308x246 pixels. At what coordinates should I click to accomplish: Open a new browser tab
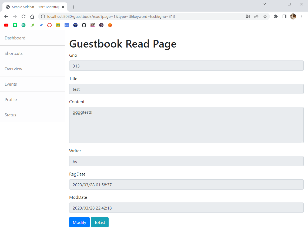73,7
